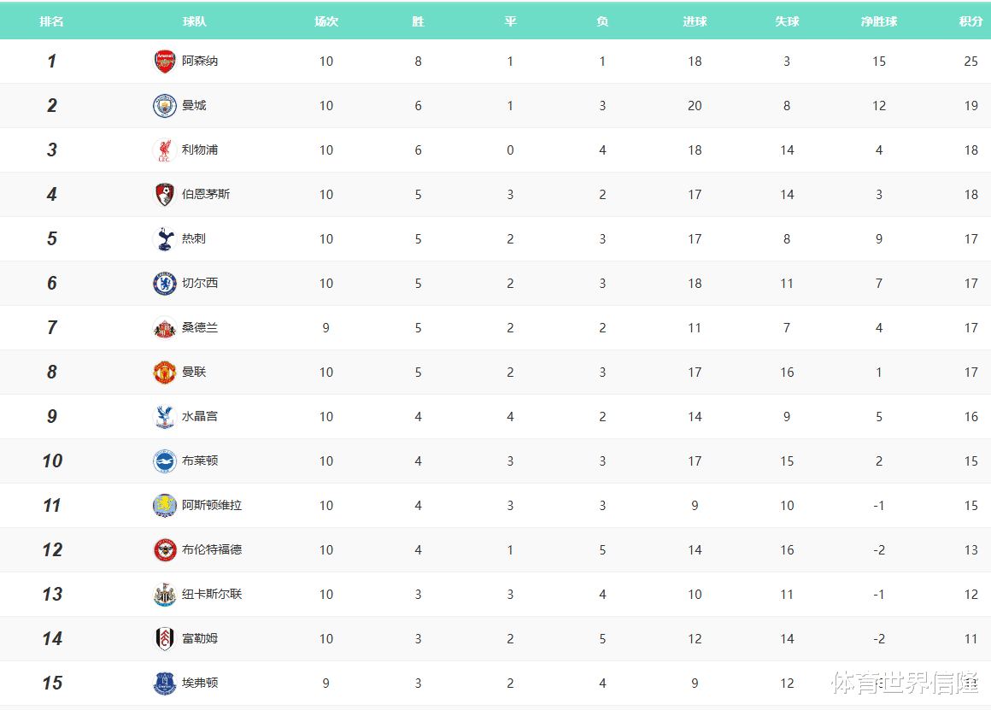The width and height of the screenshot is (991, 710).
Task: Open the 阿斯顿维拉 team name link
Action: click(212, 505)
